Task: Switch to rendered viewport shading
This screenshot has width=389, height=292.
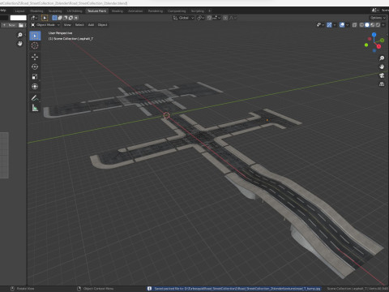Action: 378,25
